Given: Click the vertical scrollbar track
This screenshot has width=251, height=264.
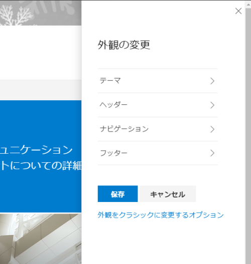Looking at the screenshot, I should point(248,135).
